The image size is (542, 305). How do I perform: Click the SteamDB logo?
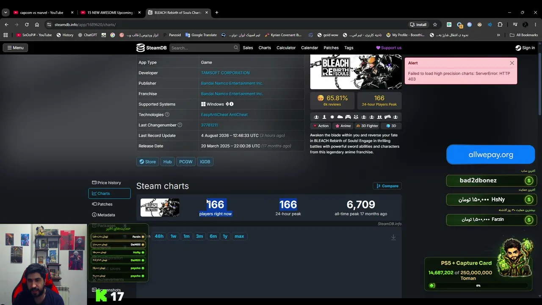pyautogui.click(x=151, y=48)
